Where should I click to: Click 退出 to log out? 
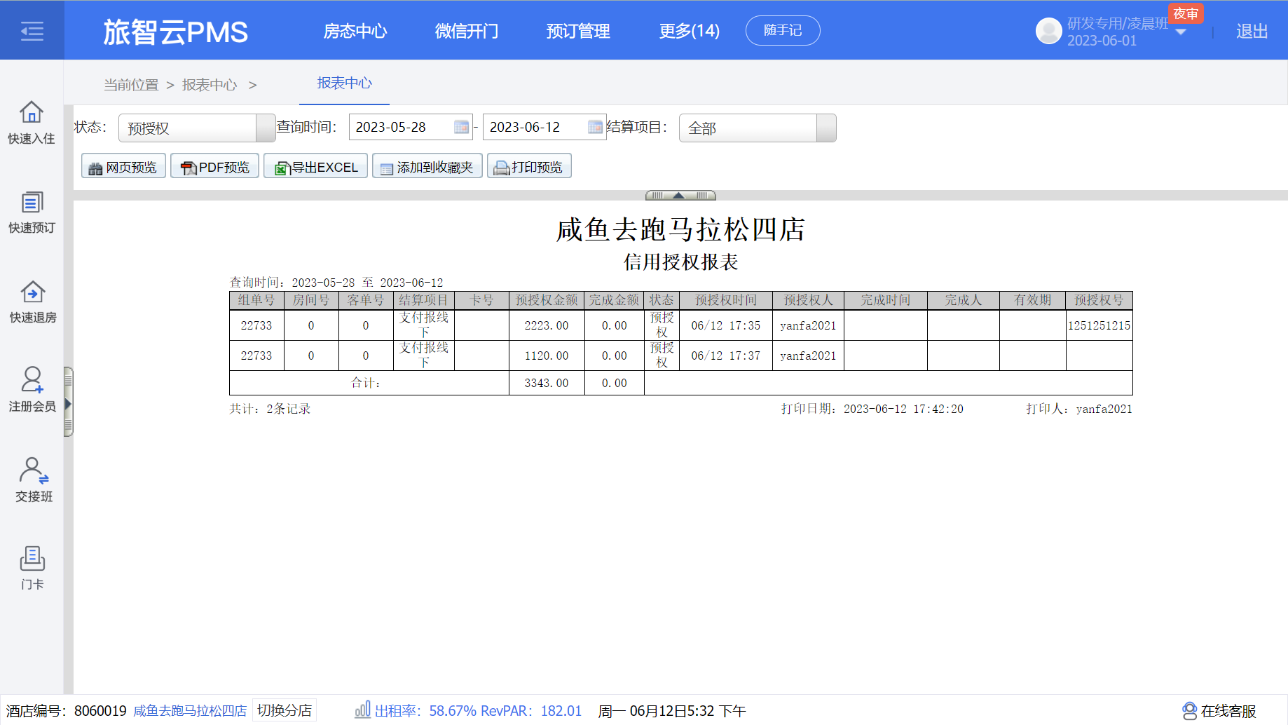1252,32
